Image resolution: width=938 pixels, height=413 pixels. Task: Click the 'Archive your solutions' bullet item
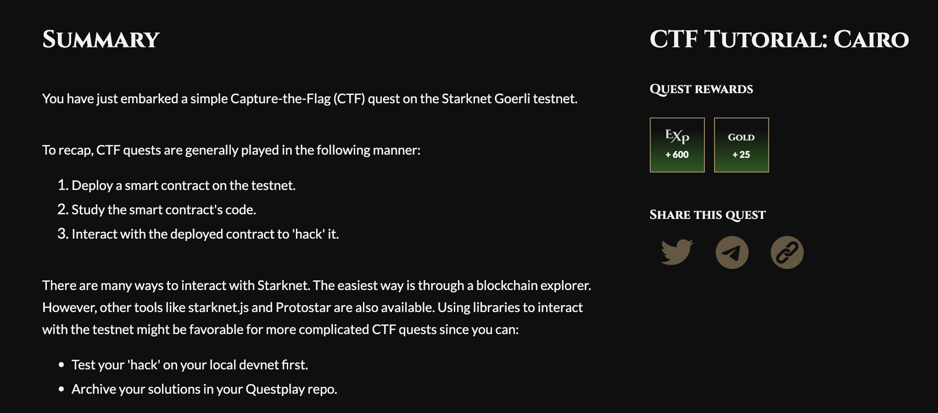tap(204, 389)
